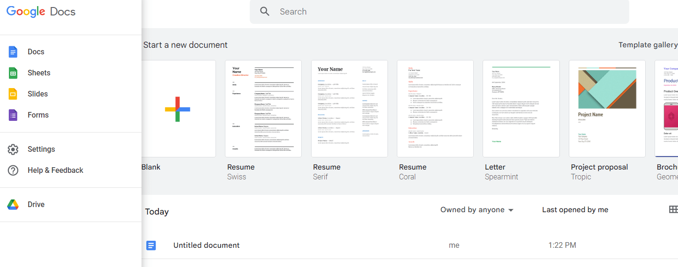Open the Resume Coral template thumbnail
678x267 pixels.
coord(435,109)
